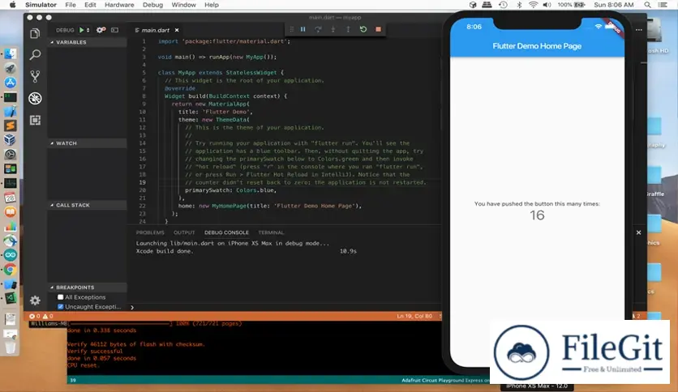Select the DEBUG CONSOLE panel tab

pos(226,232)
